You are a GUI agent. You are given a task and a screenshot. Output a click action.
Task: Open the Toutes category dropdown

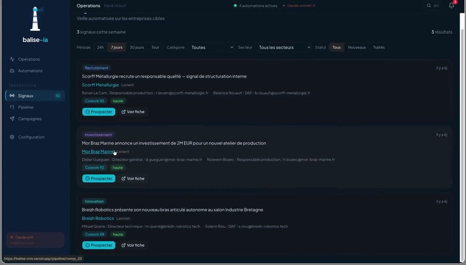211,47
